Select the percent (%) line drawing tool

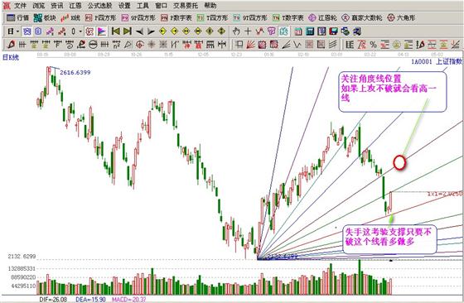374,45
